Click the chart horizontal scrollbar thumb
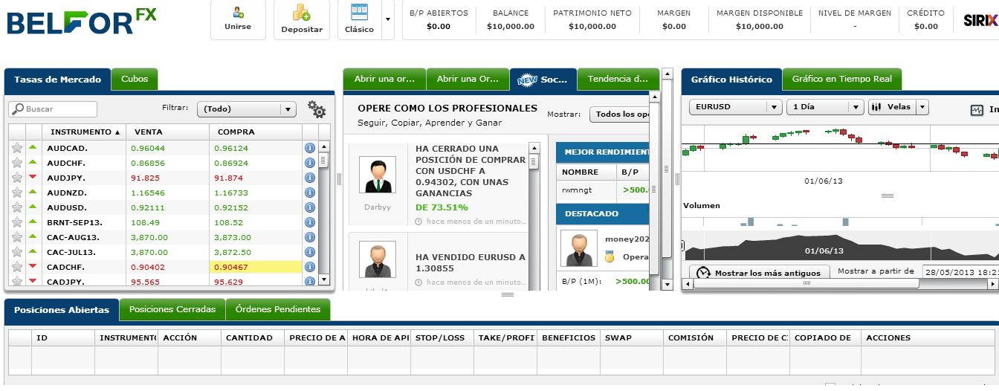 [x=805, y=284]
